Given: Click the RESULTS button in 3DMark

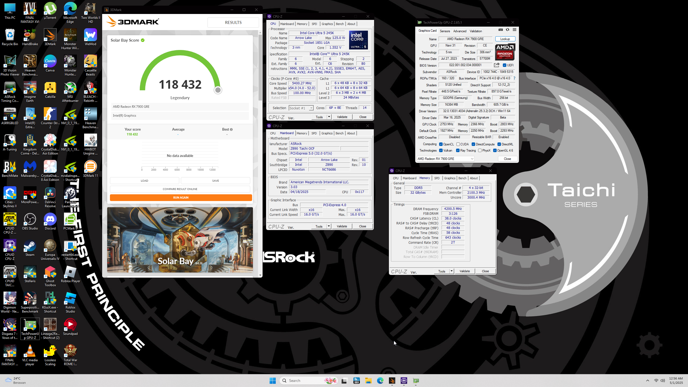Looking at the screenshot, I should coord(233,23).
